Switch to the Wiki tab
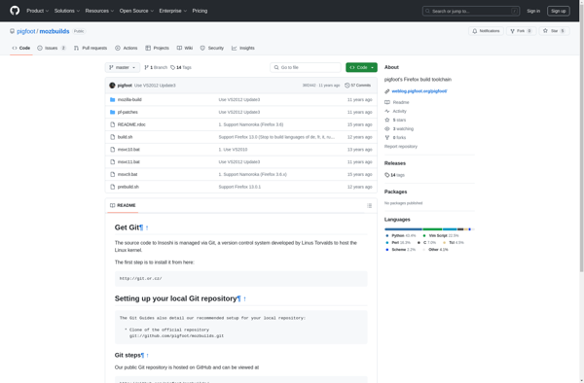The width and height of the screenshot is (584, 383). (x=185, y=48)
